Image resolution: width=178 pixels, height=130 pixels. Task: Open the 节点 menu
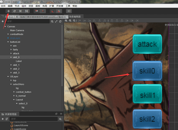pos(17,6)
